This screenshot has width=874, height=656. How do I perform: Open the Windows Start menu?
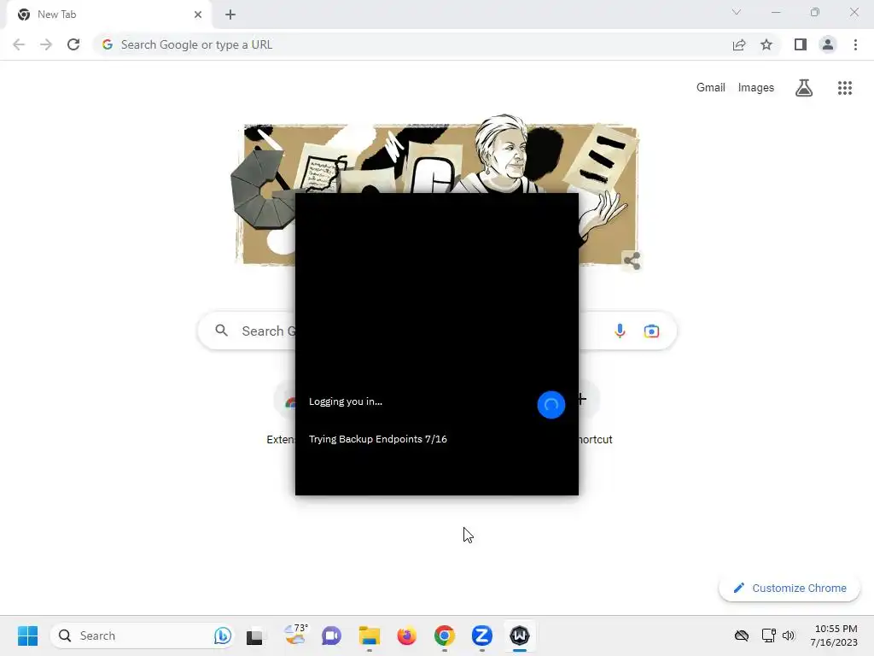(x=28, y=635)
